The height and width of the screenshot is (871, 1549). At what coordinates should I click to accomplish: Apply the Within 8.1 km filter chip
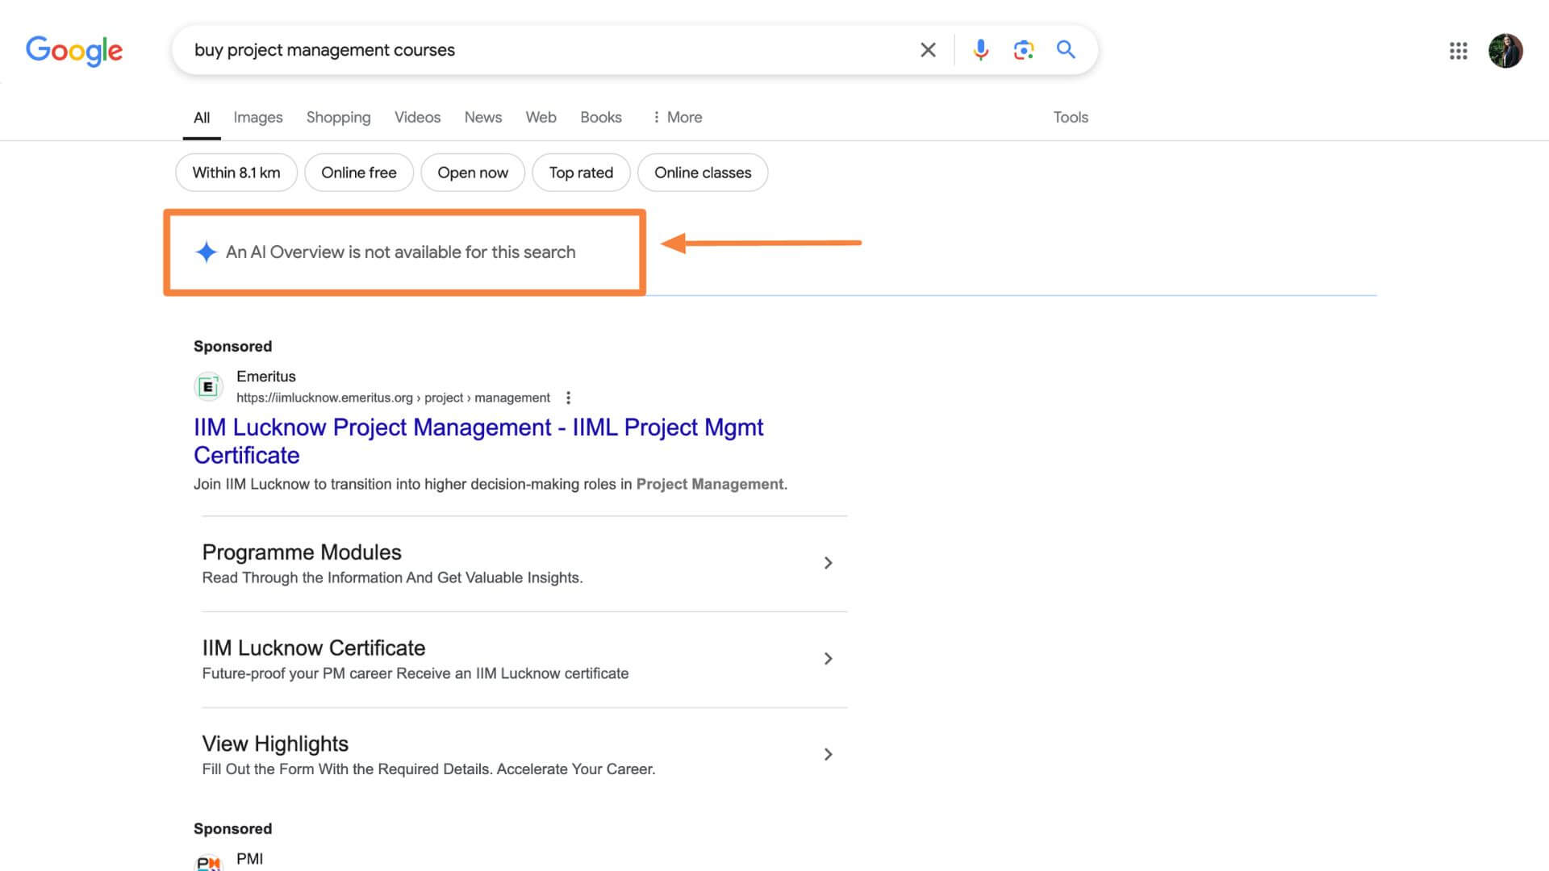(x=236, y=173)
